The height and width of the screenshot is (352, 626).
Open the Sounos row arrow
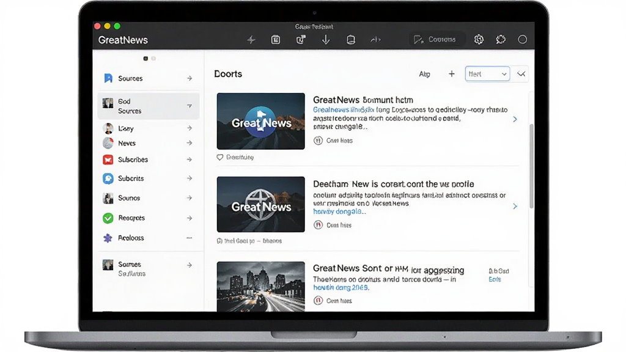pos(190,198)
